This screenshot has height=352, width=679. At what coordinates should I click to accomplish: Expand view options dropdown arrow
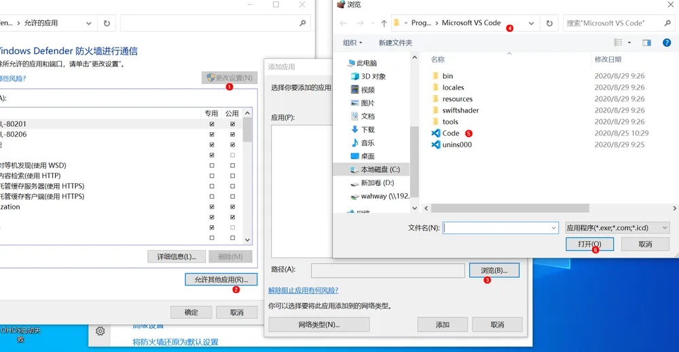pos(629,42)
